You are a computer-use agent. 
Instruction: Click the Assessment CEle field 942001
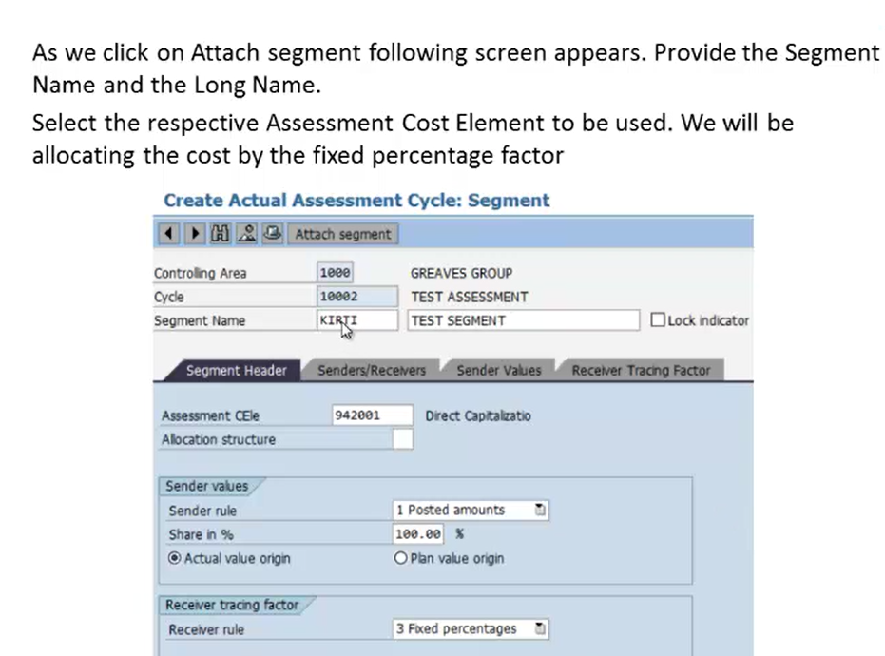pyautogui.click(x=373, y=415)
